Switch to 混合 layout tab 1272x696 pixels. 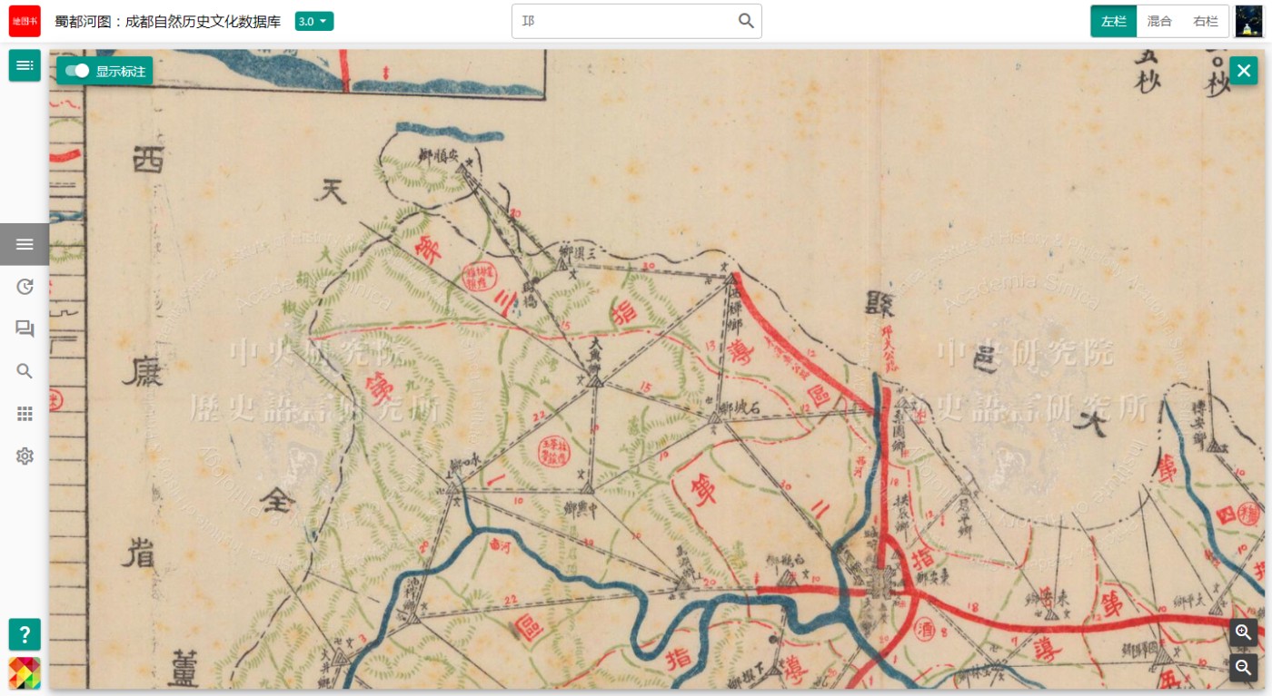1159,21
